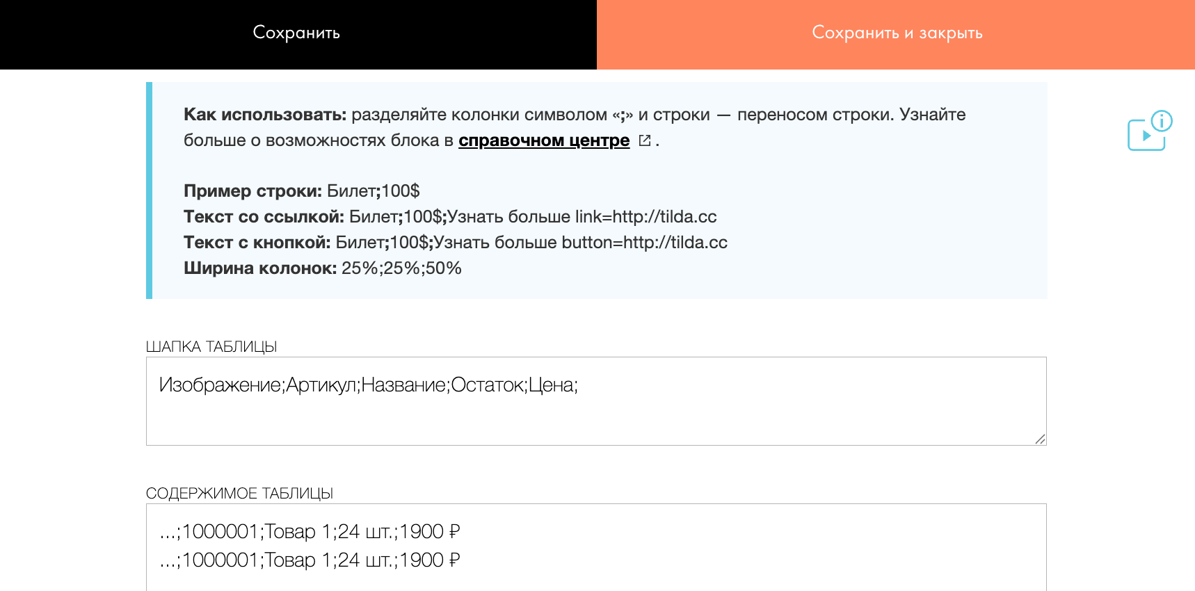Click the circled info badge icon

coord(1162,121)
